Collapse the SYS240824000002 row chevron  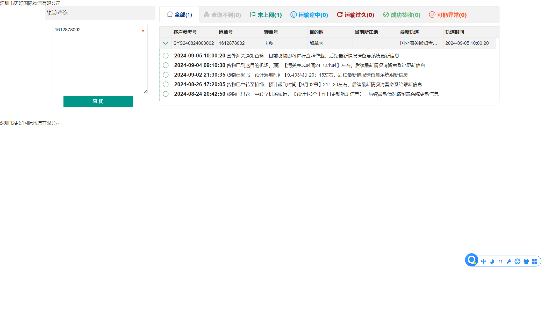165,43
